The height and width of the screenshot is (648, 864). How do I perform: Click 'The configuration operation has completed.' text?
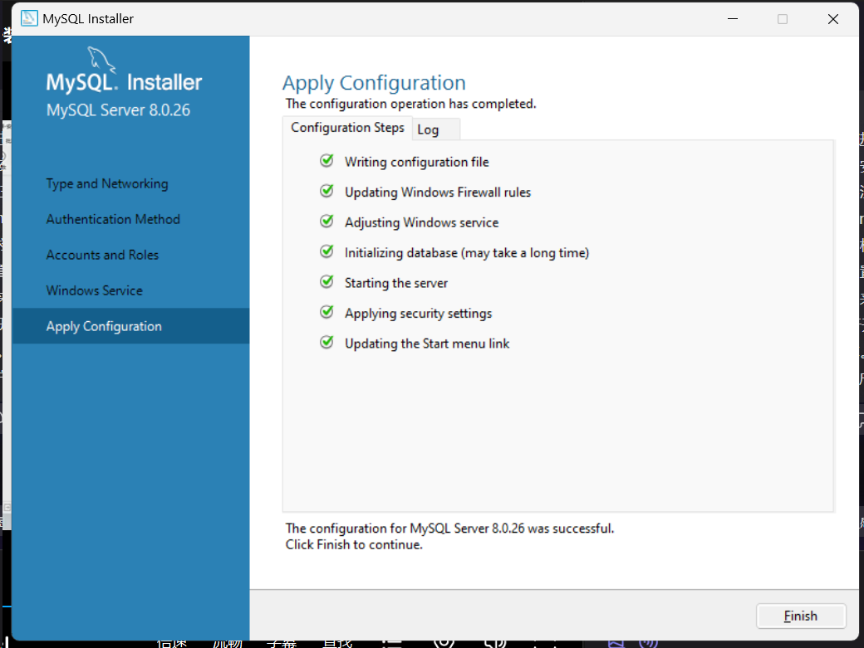pyautogui.click(x=410, y=104)
